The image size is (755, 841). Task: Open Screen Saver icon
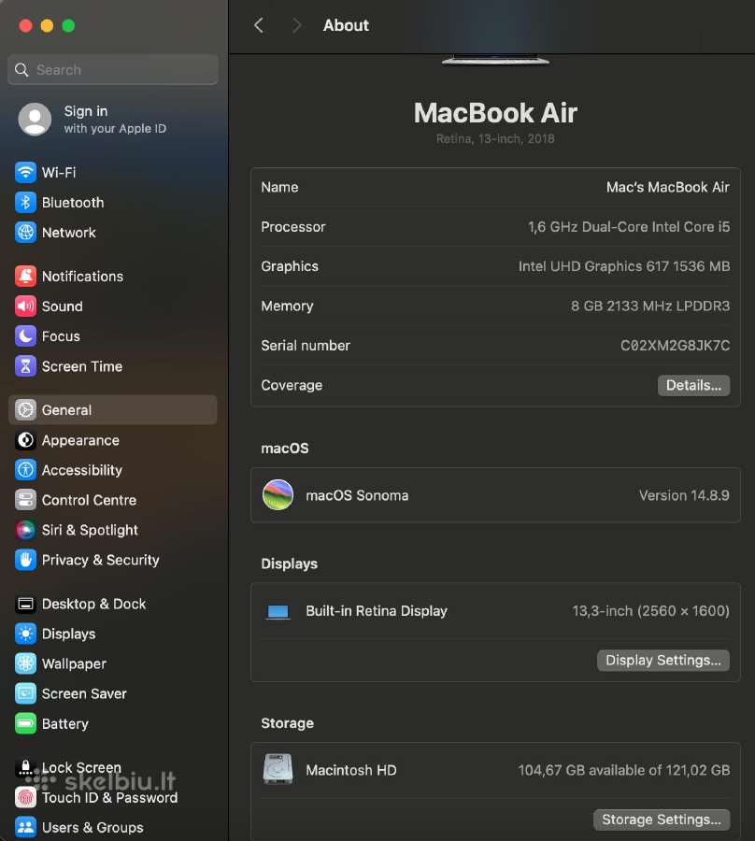pos(25,694)
